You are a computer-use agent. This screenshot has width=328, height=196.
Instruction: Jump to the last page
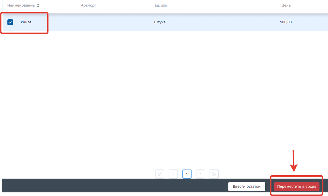(214, 174)
